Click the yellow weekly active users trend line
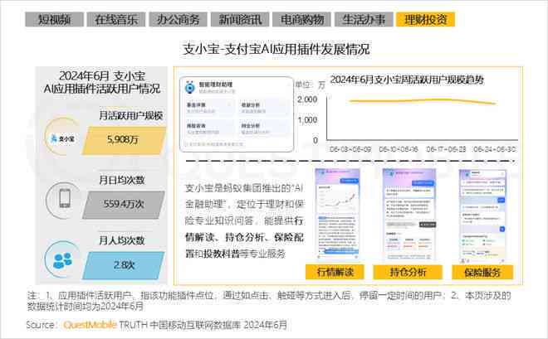548x339 pixels. (x=423, y=101)
